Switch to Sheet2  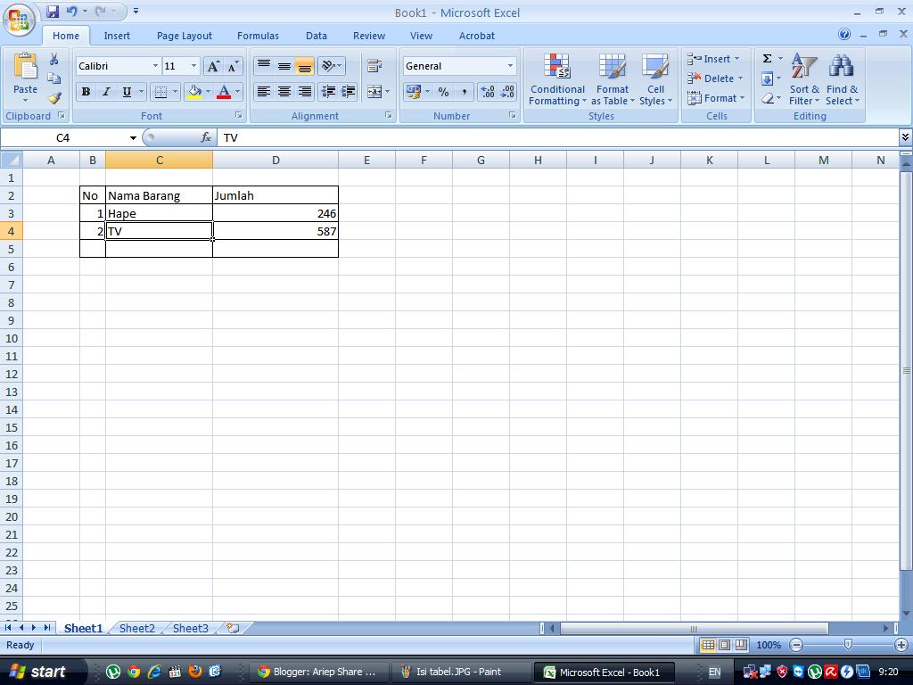136,628
